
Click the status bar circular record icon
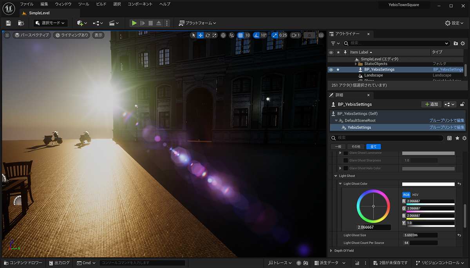coord(299,263)
